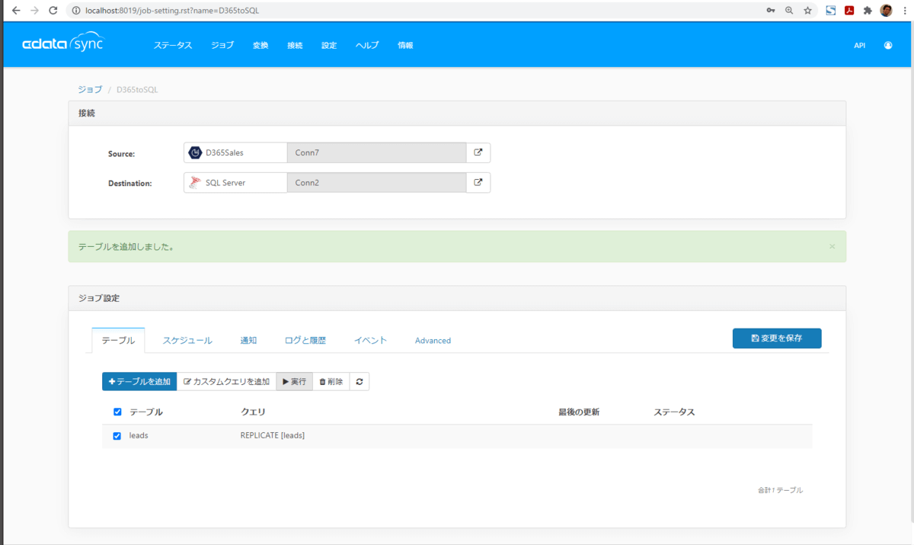914x545 pixels.
Task: Switch to the 通知 tab
Action: click(x=248, y=340)
